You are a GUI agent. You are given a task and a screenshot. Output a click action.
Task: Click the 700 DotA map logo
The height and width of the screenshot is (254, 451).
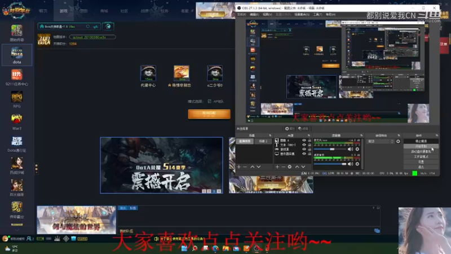point(44,40)
